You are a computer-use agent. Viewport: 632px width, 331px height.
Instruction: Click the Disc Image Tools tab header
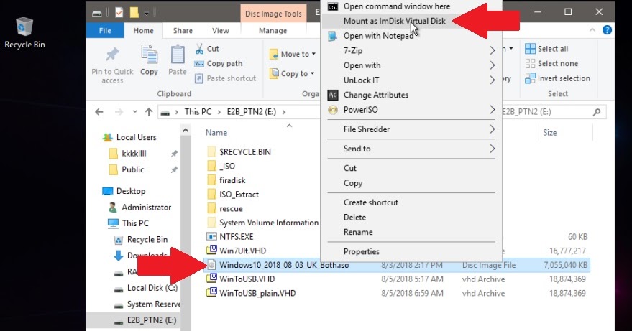click(x=273, y=14)
